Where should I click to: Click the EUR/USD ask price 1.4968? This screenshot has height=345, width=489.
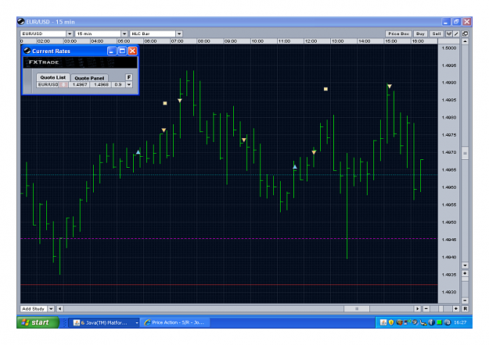click(x=101, y=84)
